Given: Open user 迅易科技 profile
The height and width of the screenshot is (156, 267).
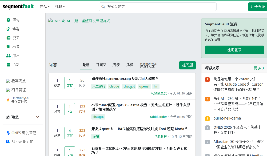Looking at the screenshot, I should 160,137.
